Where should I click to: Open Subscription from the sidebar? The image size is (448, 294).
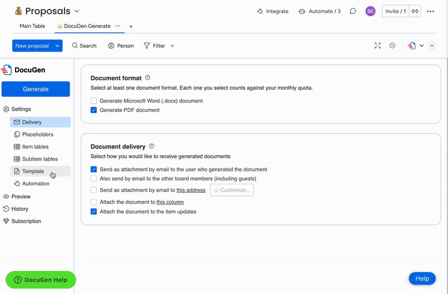point(22,221)
